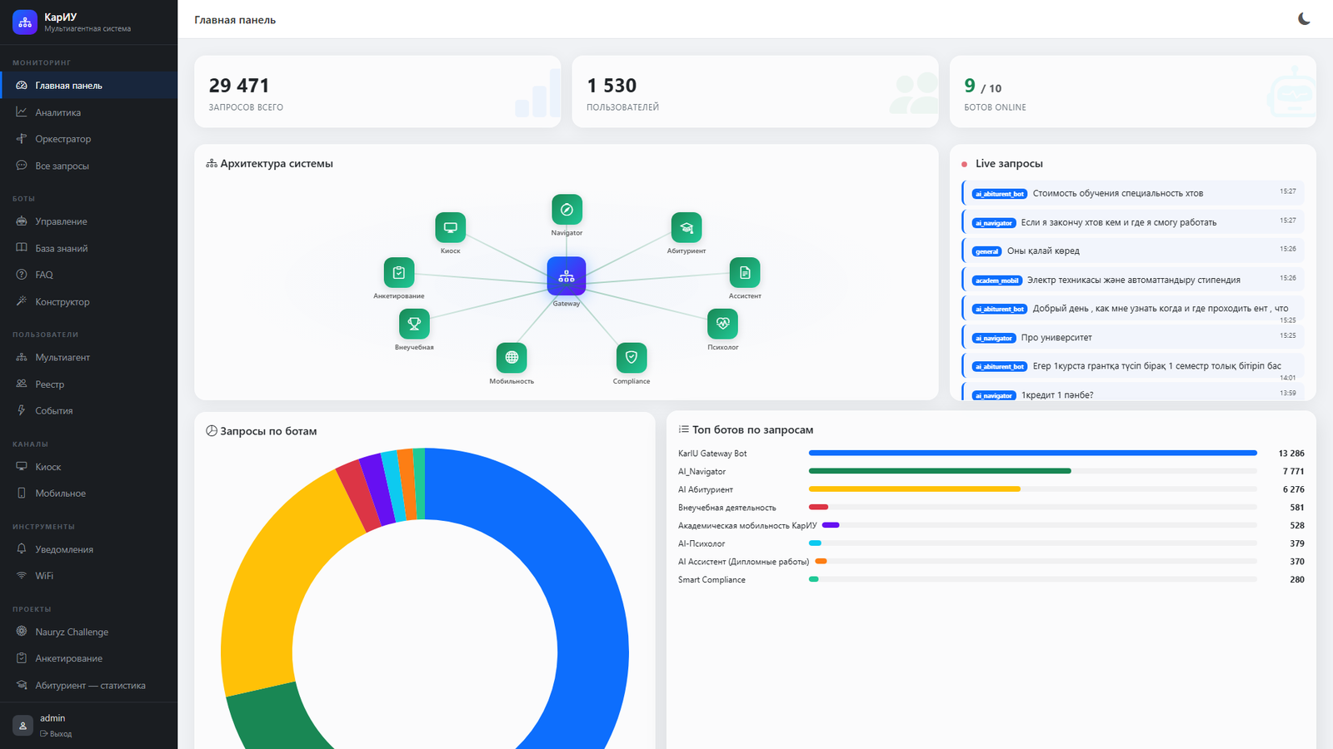Click the База знаний book icon
The width and height of the screenshot is (1333, 749).
pos(22,248)
